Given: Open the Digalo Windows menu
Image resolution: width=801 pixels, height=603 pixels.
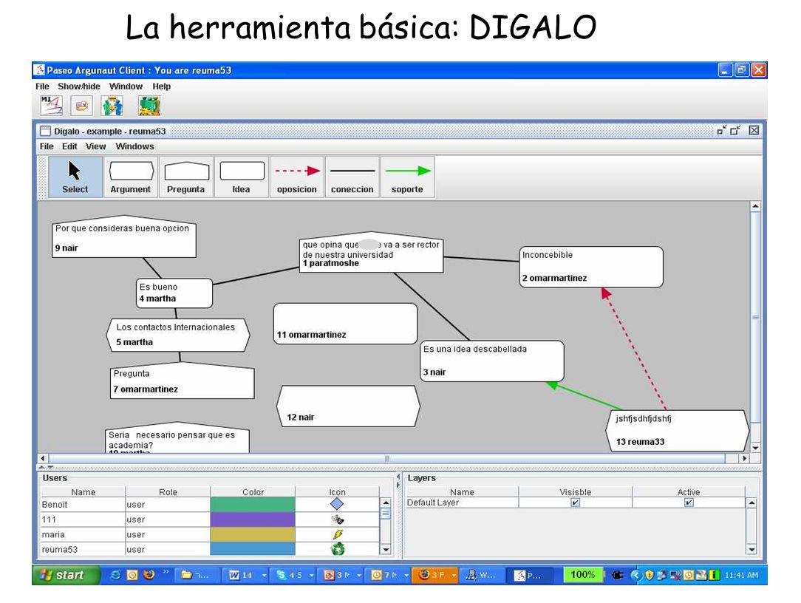Looking at the screenshot, I should [x=135, y=146].
